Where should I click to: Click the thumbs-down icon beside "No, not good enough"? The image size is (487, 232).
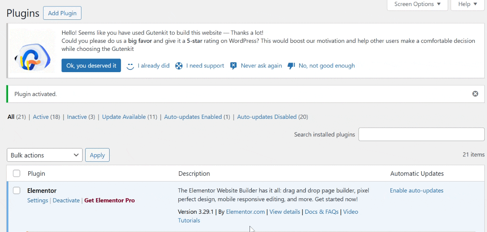(291, 65)
